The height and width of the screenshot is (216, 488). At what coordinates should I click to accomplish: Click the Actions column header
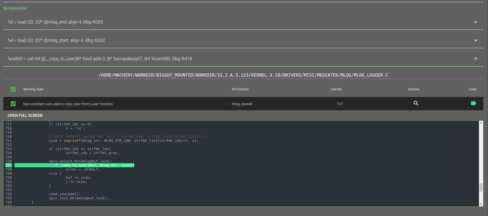pos(414,89)
